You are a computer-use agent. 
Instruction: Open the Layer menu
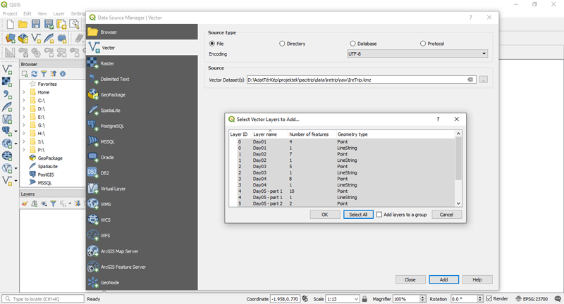pos(59,13)
